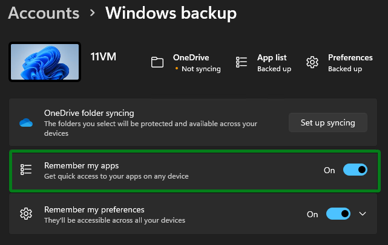This screenshot has width=388, height=245.
Task: Turn off Remember my preferences toggle
Action: pos(338,214)
